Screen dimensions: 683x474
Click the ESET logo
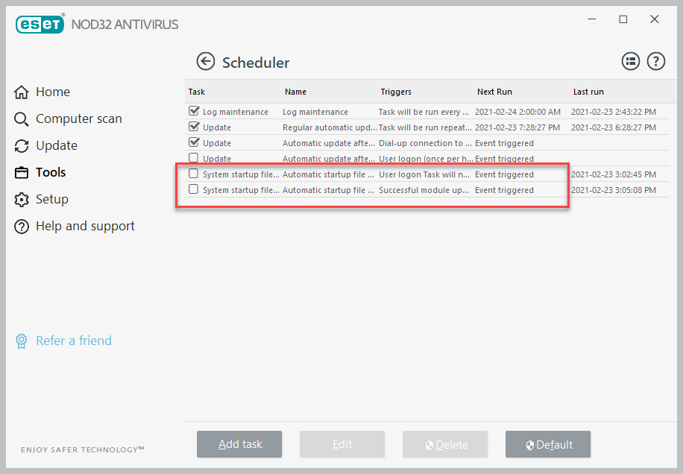40,24
